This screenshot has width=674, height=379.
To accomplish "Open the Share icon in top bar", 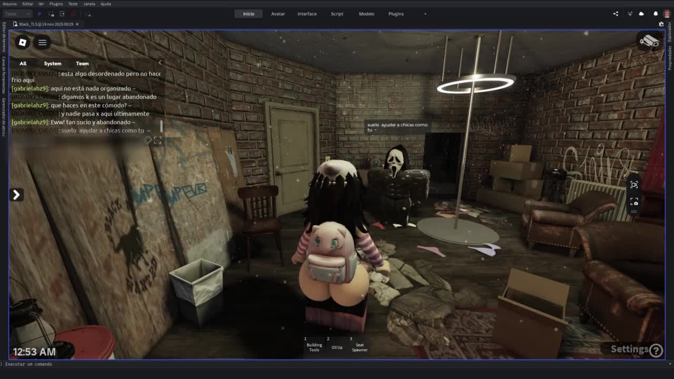I will (x=616, y=14).
